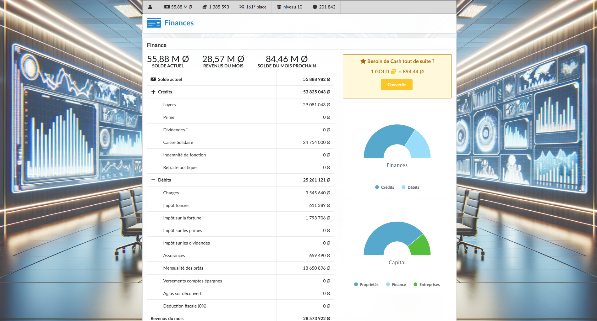Click the Finances credit card icon
This screenshot has height=321, width=597.
point(154,23)
